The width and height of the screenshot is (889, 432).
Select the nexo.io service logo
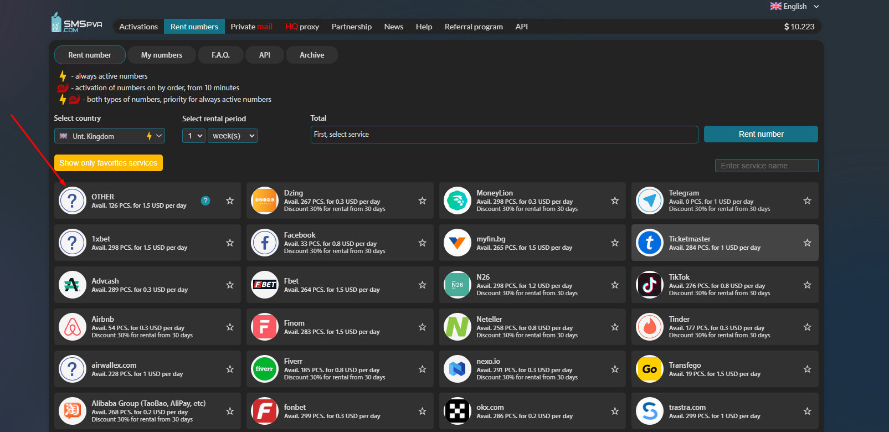point(458,369)
